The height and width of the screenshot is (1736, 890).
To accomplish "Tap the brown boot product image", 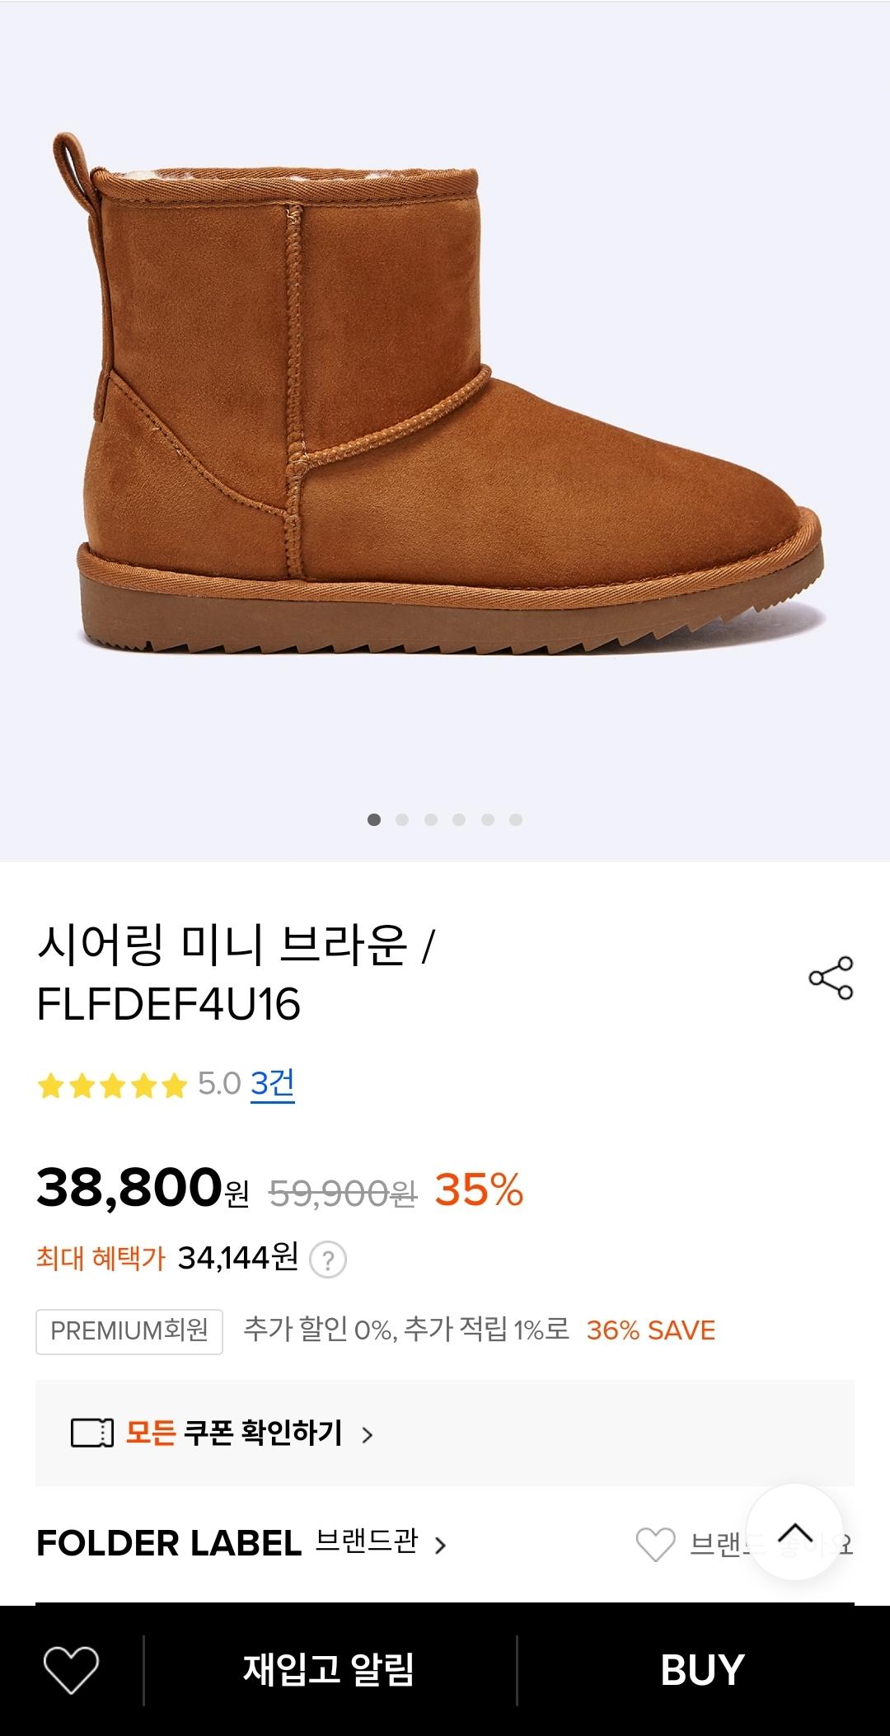I will coord(445,396).
